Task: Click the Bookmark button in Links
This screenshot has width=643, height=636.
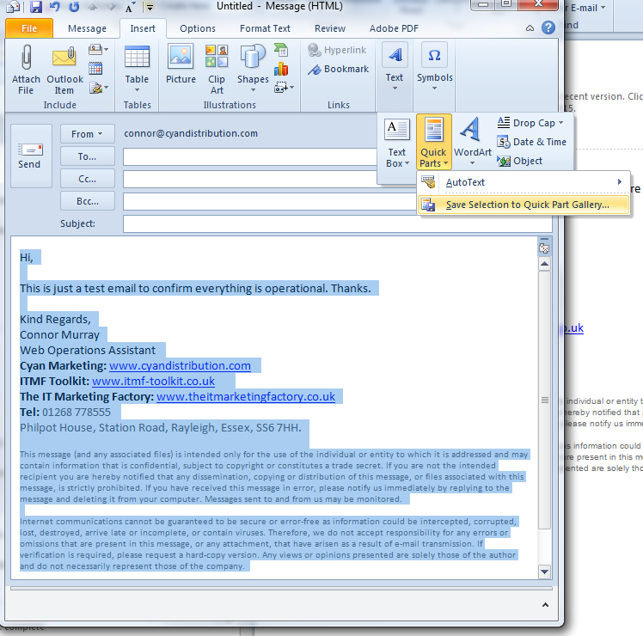Action: pyautogui.click(x=339, y=69)
